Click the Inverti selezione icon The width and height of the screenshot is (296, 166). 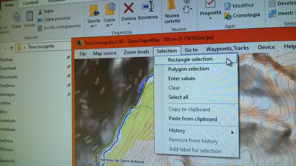(272, 14)
